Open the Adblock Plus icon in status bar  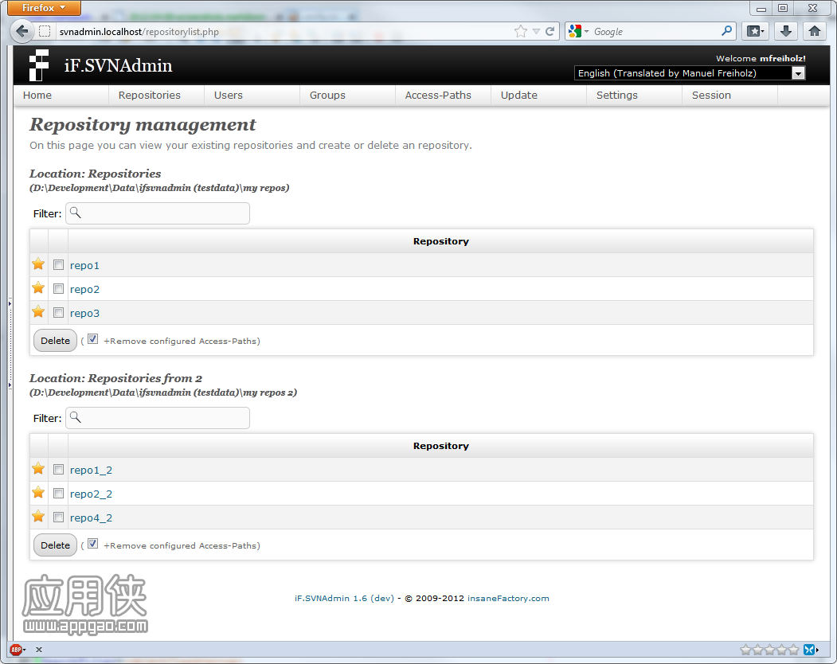16,650
